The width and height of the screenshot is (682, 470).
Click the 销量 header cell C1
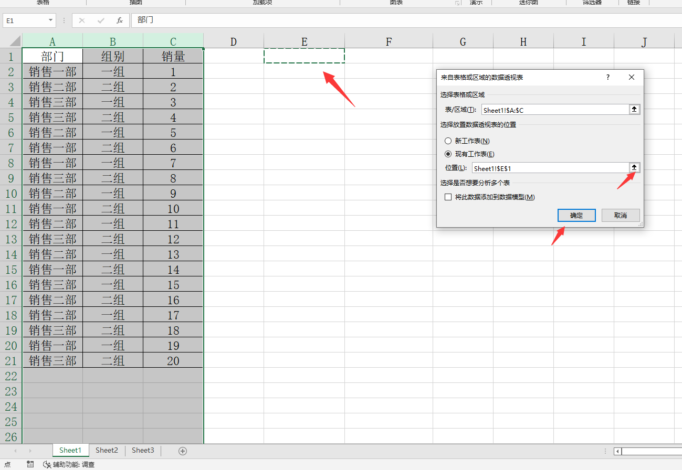coord(173,56)
